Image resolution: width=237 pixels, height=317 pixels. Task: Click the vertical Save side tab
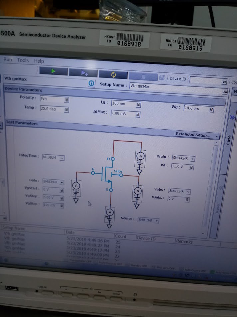click(228, 140)
